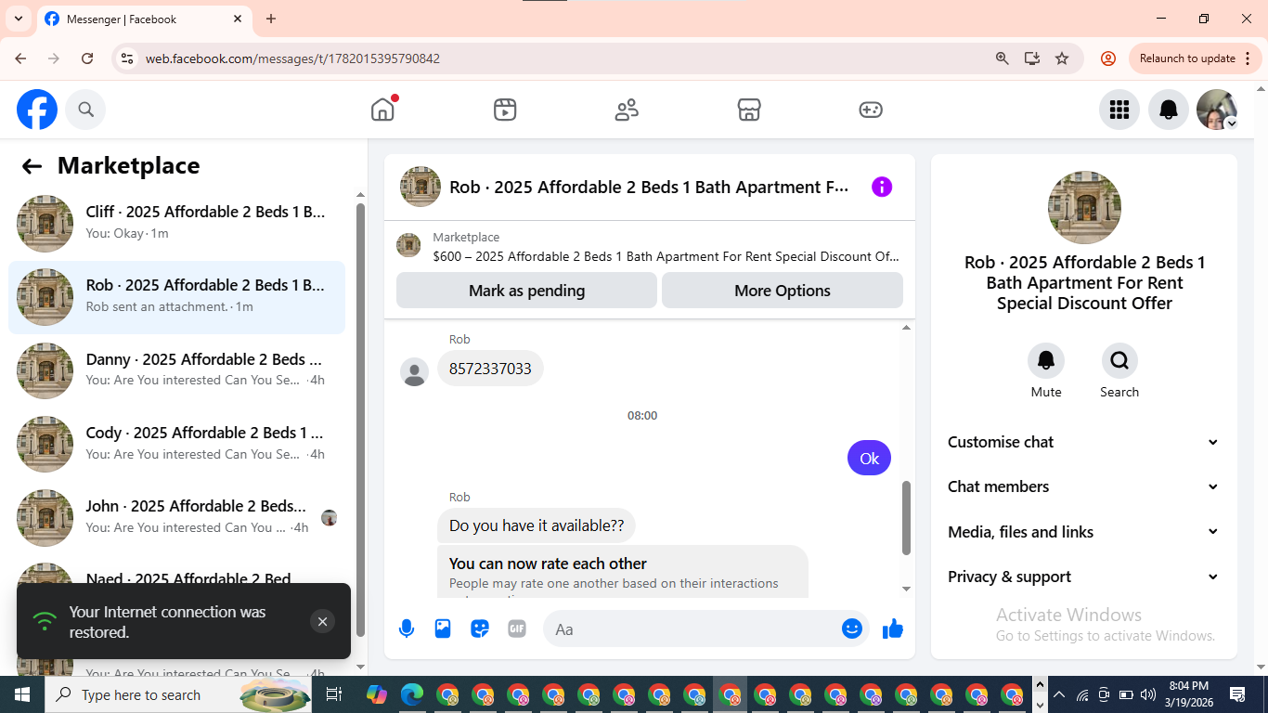Screen dimensions: 1268x713
Task: Go to the Home feed icon
Action: [382, 110]
